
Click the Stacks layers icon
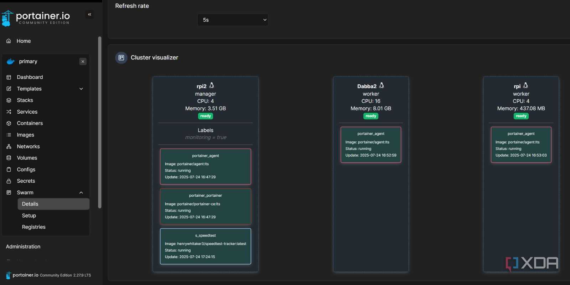tap(9, 100)
